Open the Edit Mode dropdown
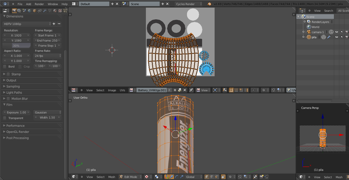Image resolution: width=349 pixels, height=180 pixels. pyautogui.click(x=130, y=177)
